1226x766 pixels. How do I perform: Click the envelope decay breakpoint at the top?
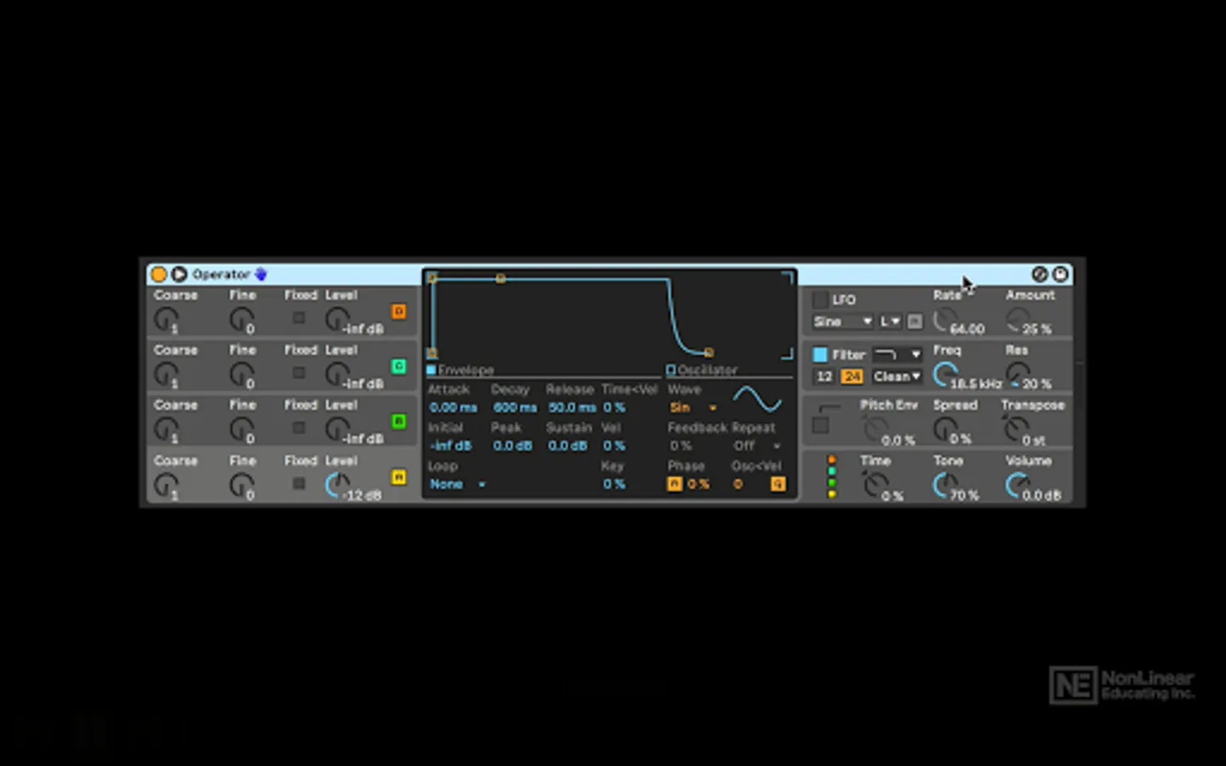tap(501, 278)
